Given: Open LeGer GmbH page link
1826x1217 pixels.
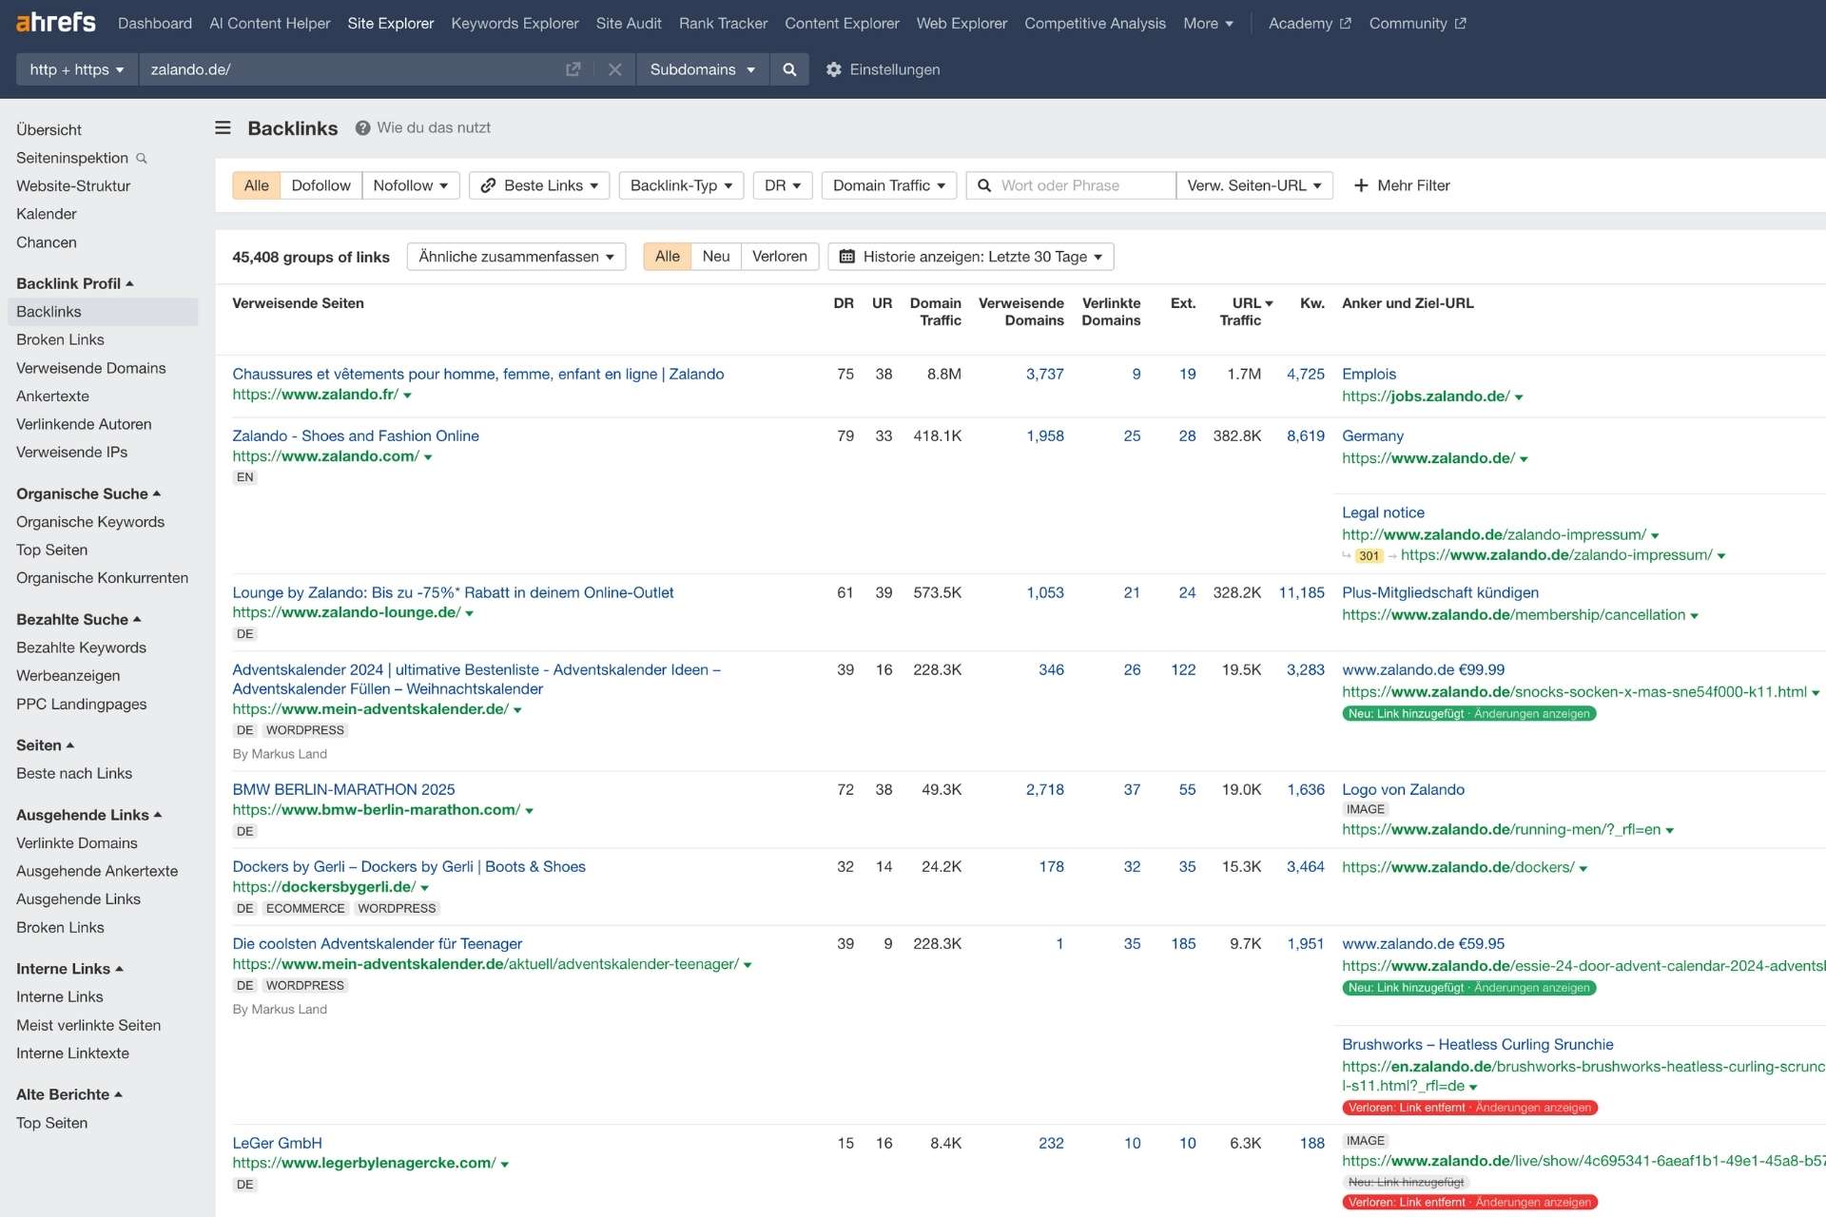Looking at the screenshot, I should 277,1143.
